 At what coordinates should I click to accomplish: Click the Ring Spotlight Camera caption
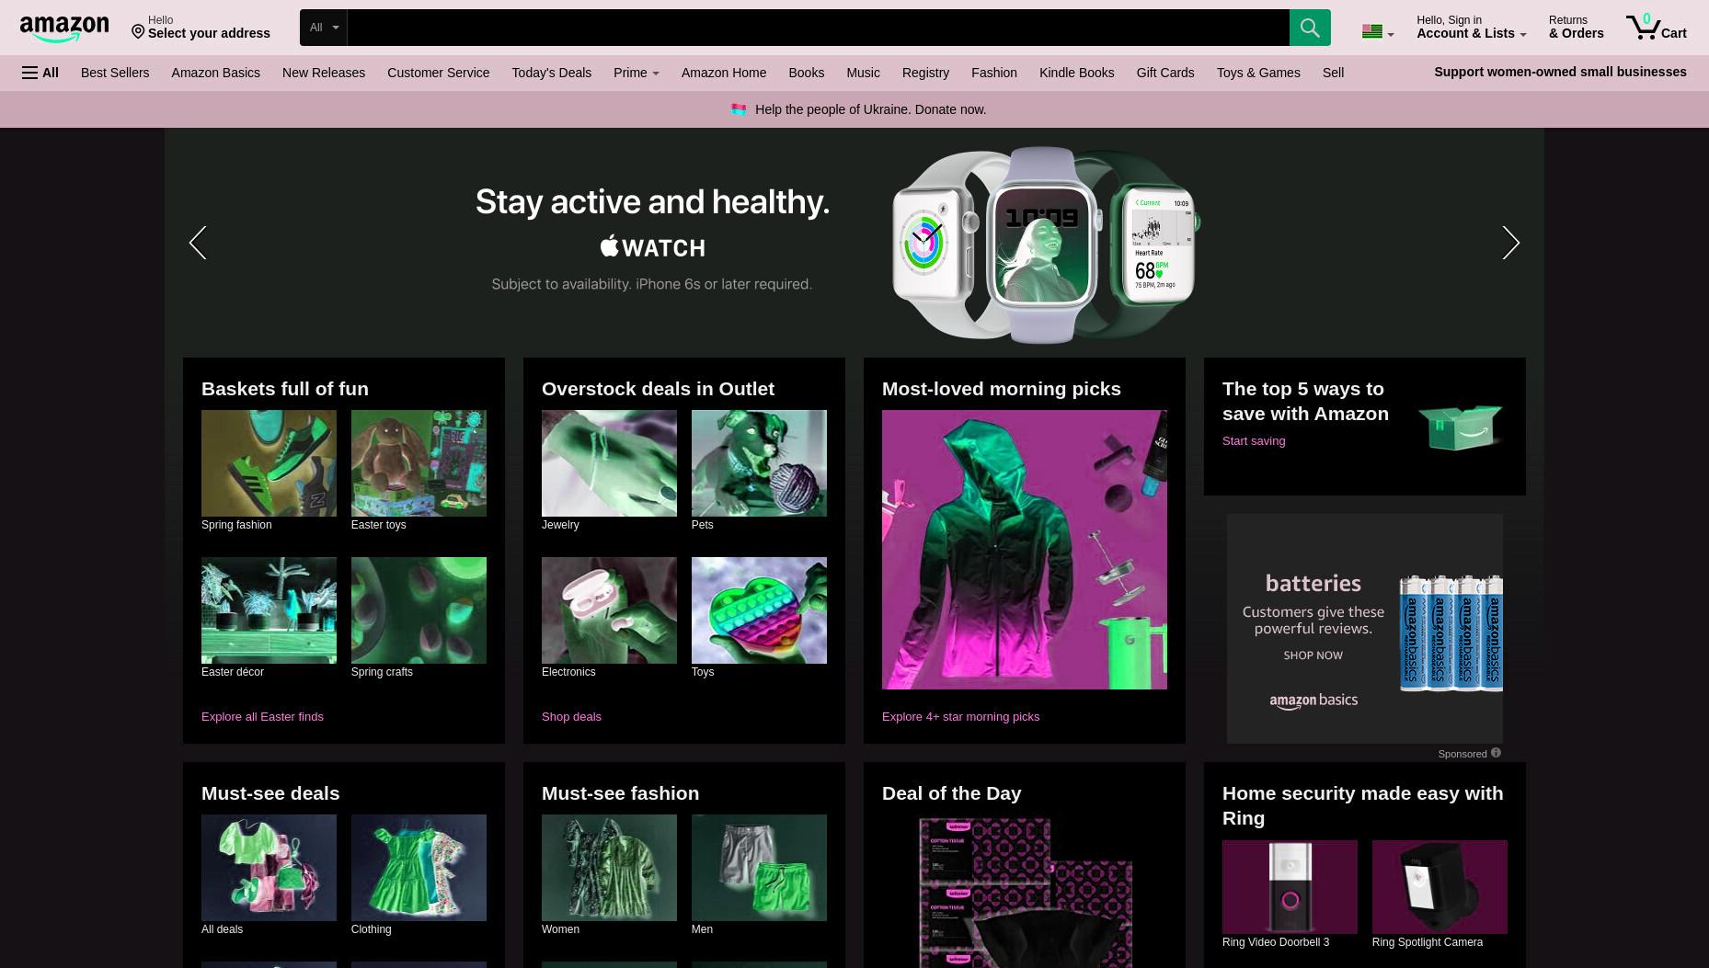[1428, 942]
